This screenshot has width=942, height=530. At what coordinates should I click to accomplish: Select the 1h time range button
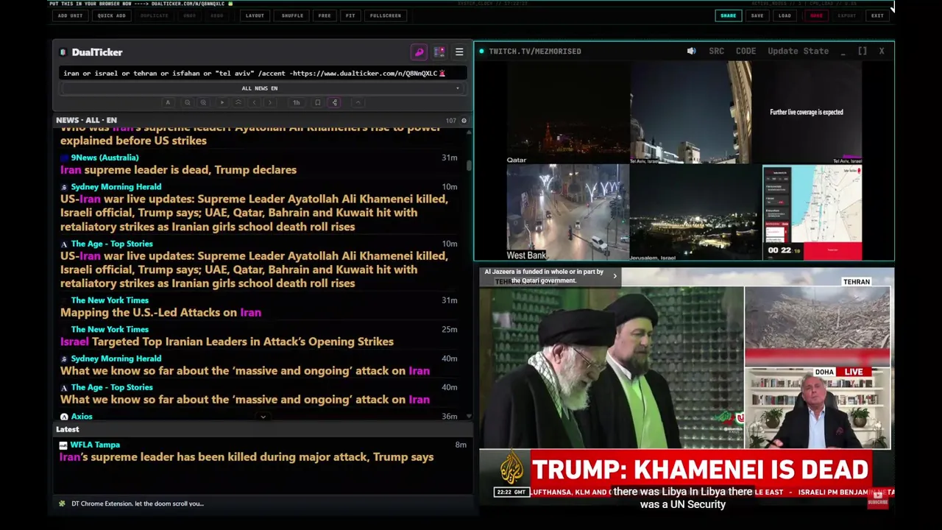(296, 103)
